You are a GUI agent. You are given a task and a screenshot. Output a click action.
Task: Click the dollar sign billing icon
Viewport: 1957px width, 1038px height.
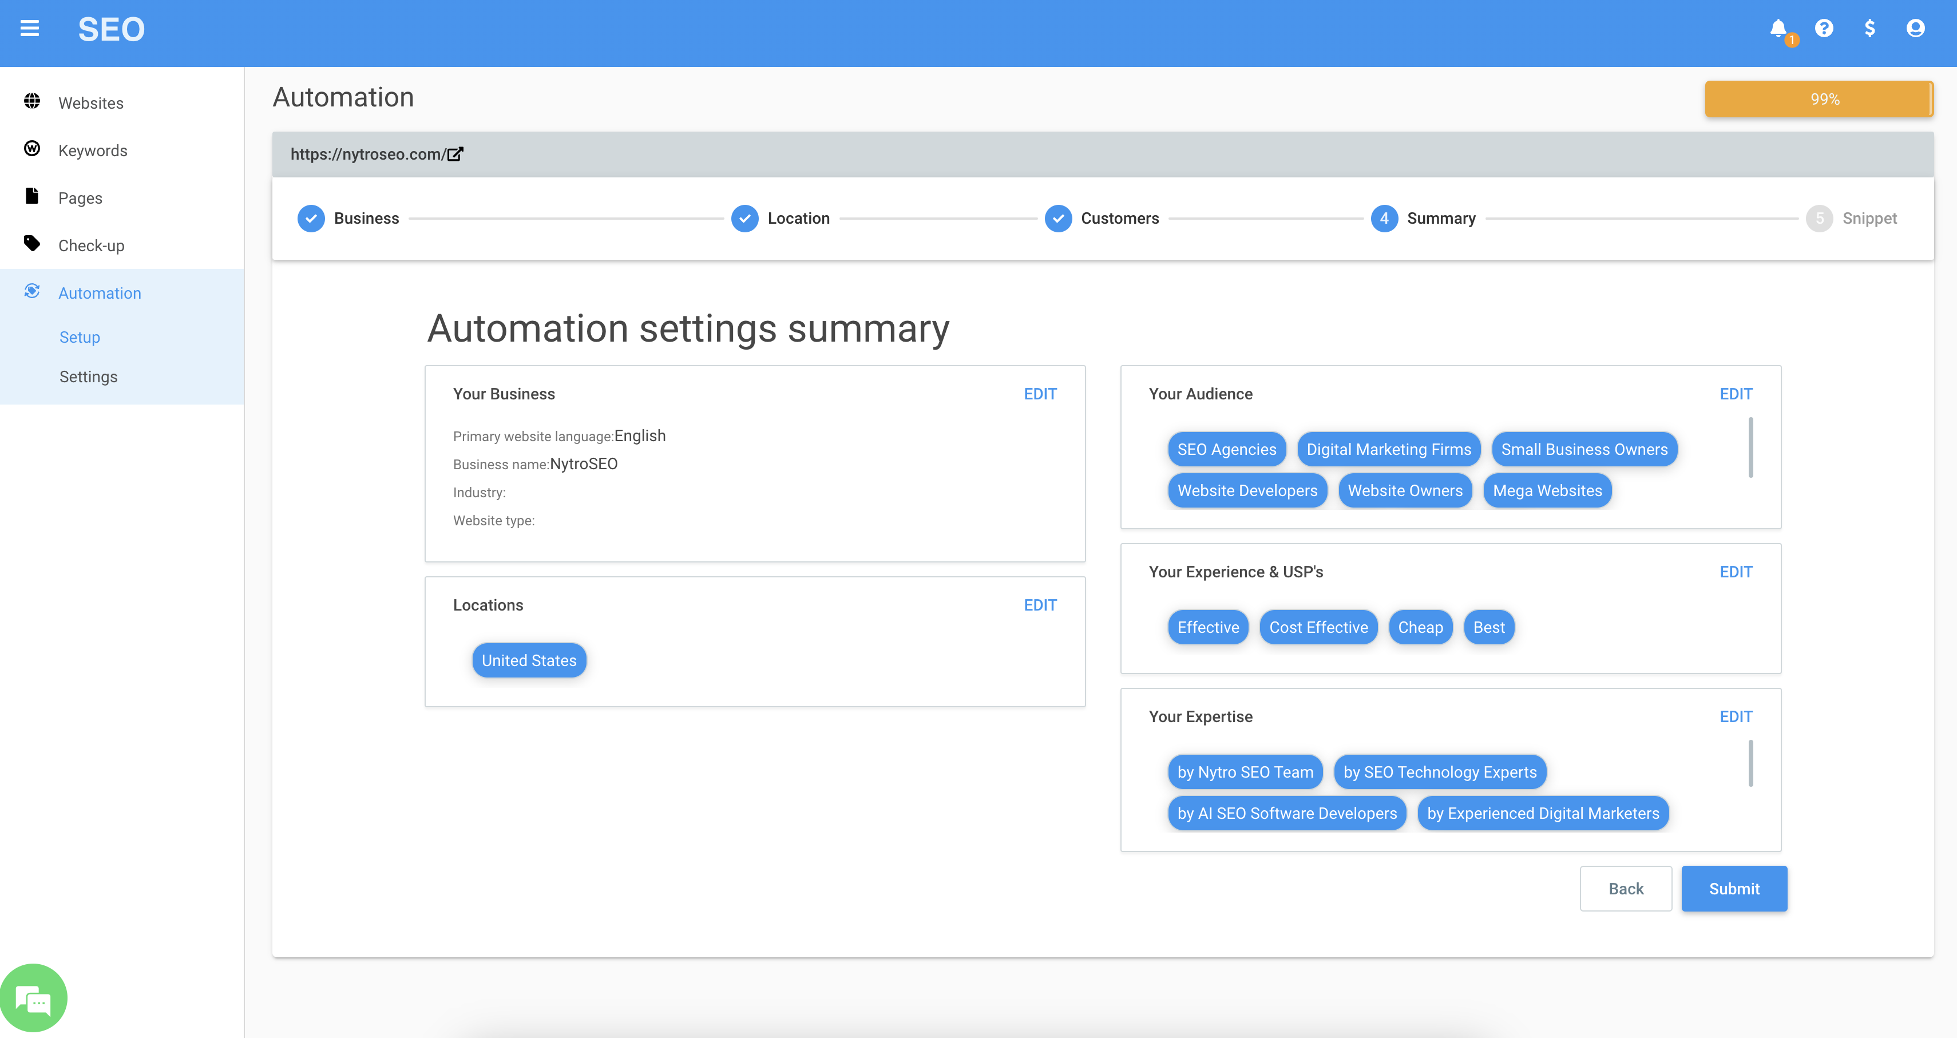(1869, 29)
